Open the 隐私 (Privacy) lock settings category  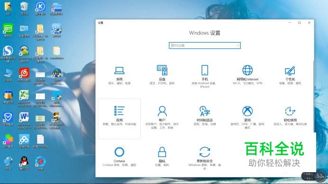point(162,157)
